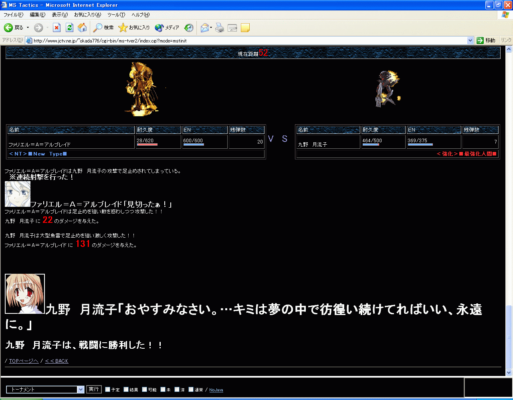Open the address bar URL dropdown arrow
Image resolution: width=513 pixels, height=400 pixels.
pyautogui.click(x=470, y=40)
